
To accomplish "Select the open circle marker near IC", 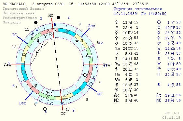I will pos(68,109).
